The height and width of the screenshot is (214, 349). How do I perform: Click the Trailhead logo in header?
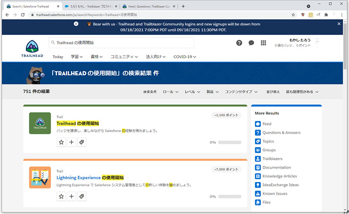coord(32,49)
